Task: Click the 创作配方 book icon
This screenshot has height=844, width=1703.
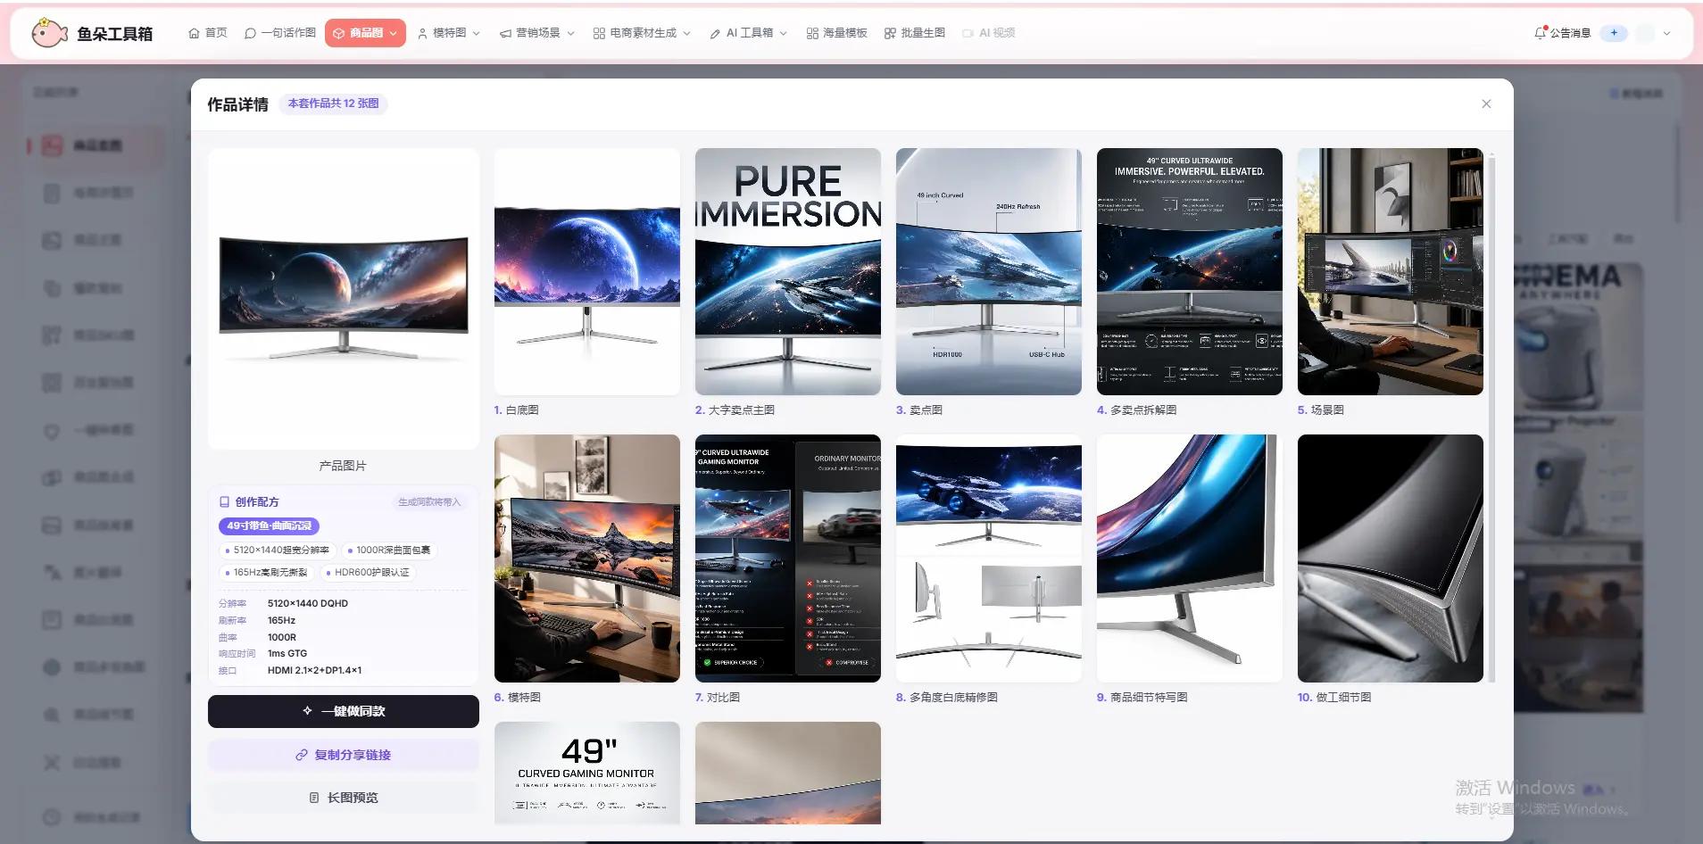Action: point(225,501)
